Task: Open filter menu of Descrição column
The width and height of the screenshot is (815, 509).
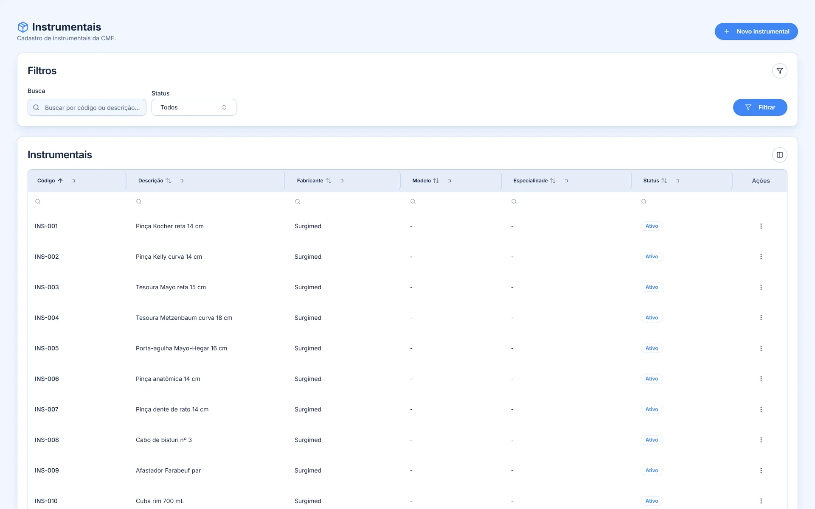Action: [x=182, y=181]
